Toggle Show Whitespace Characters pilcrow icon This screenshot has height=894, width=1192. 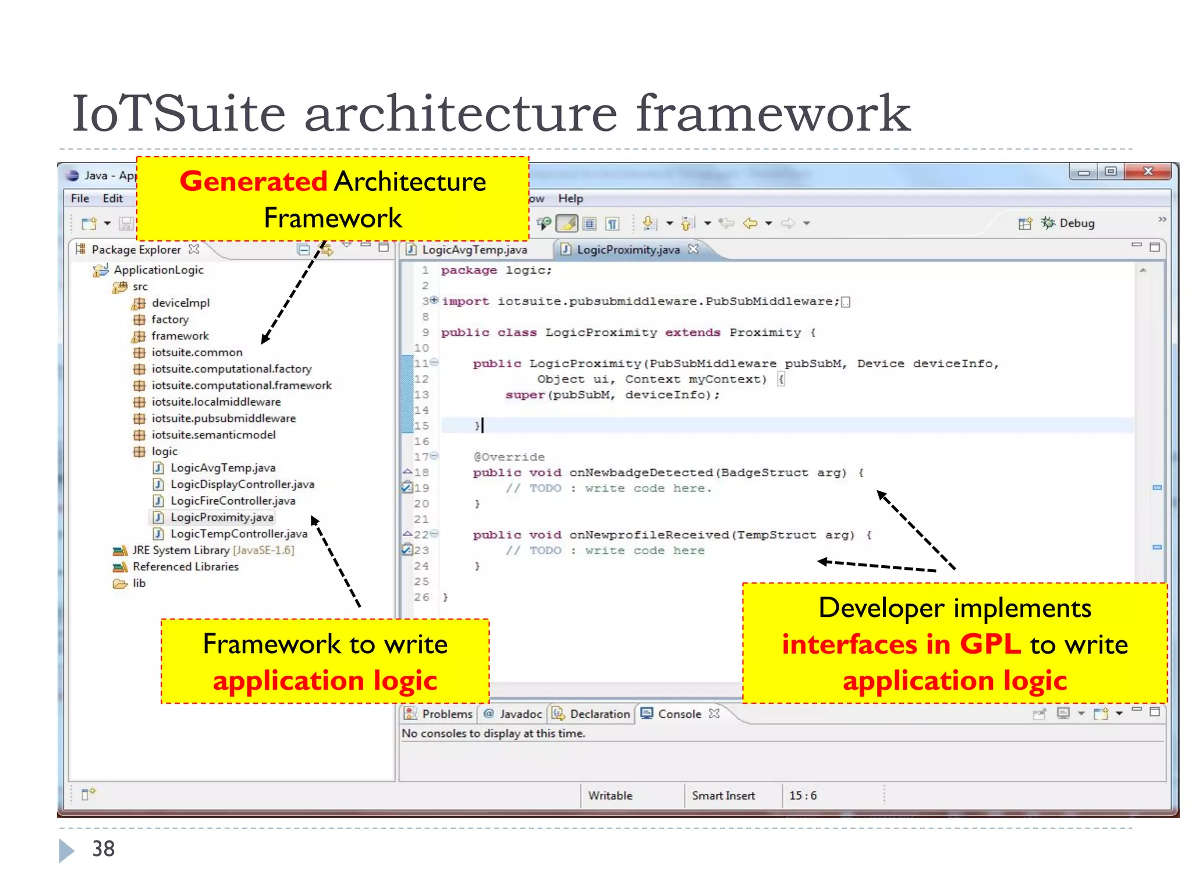click(612, 223)
